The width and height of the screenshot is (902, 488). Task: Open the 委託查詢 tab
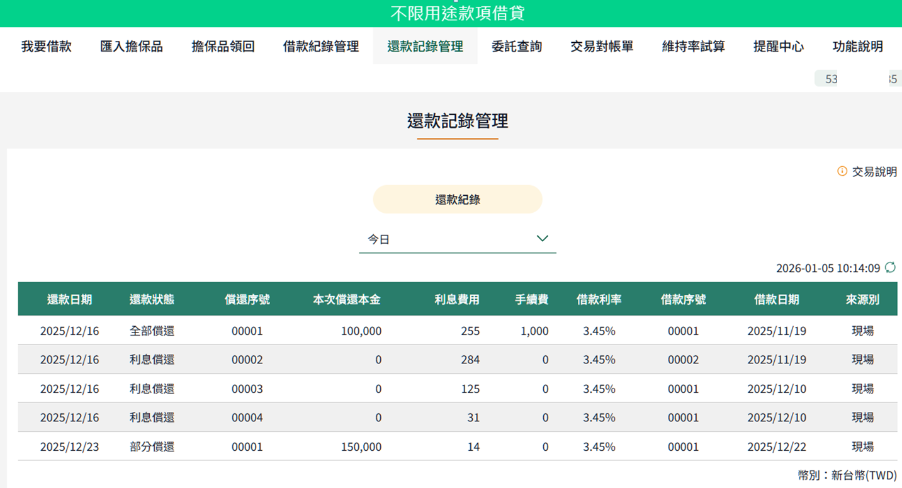pyautogui.click(x=517, y=46)
